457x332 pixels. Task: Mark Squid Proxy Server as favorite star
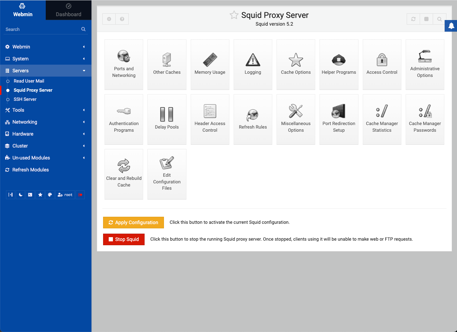234,15
